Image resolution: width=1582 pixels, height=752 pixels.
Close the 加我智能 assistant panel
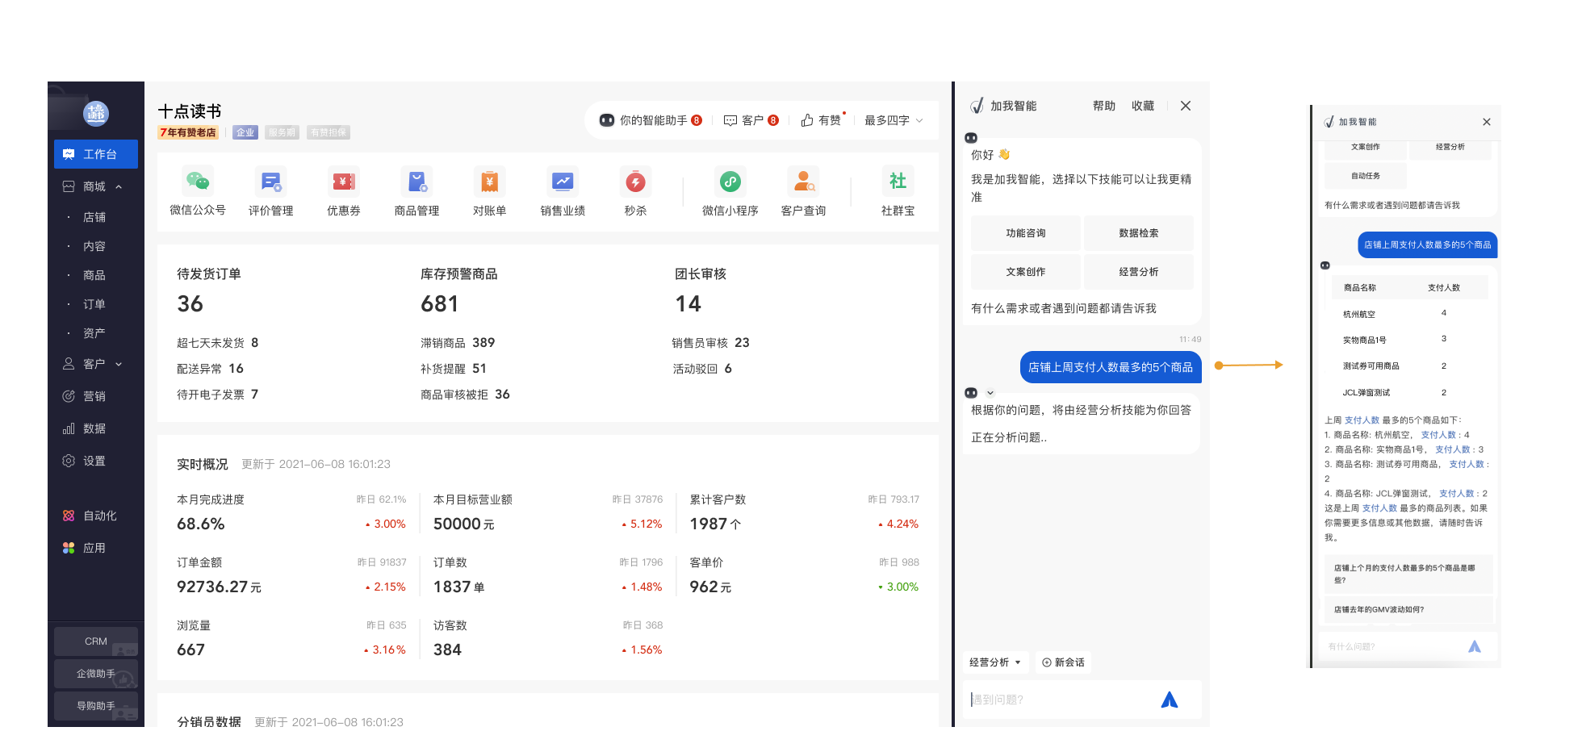[1185, 106]
